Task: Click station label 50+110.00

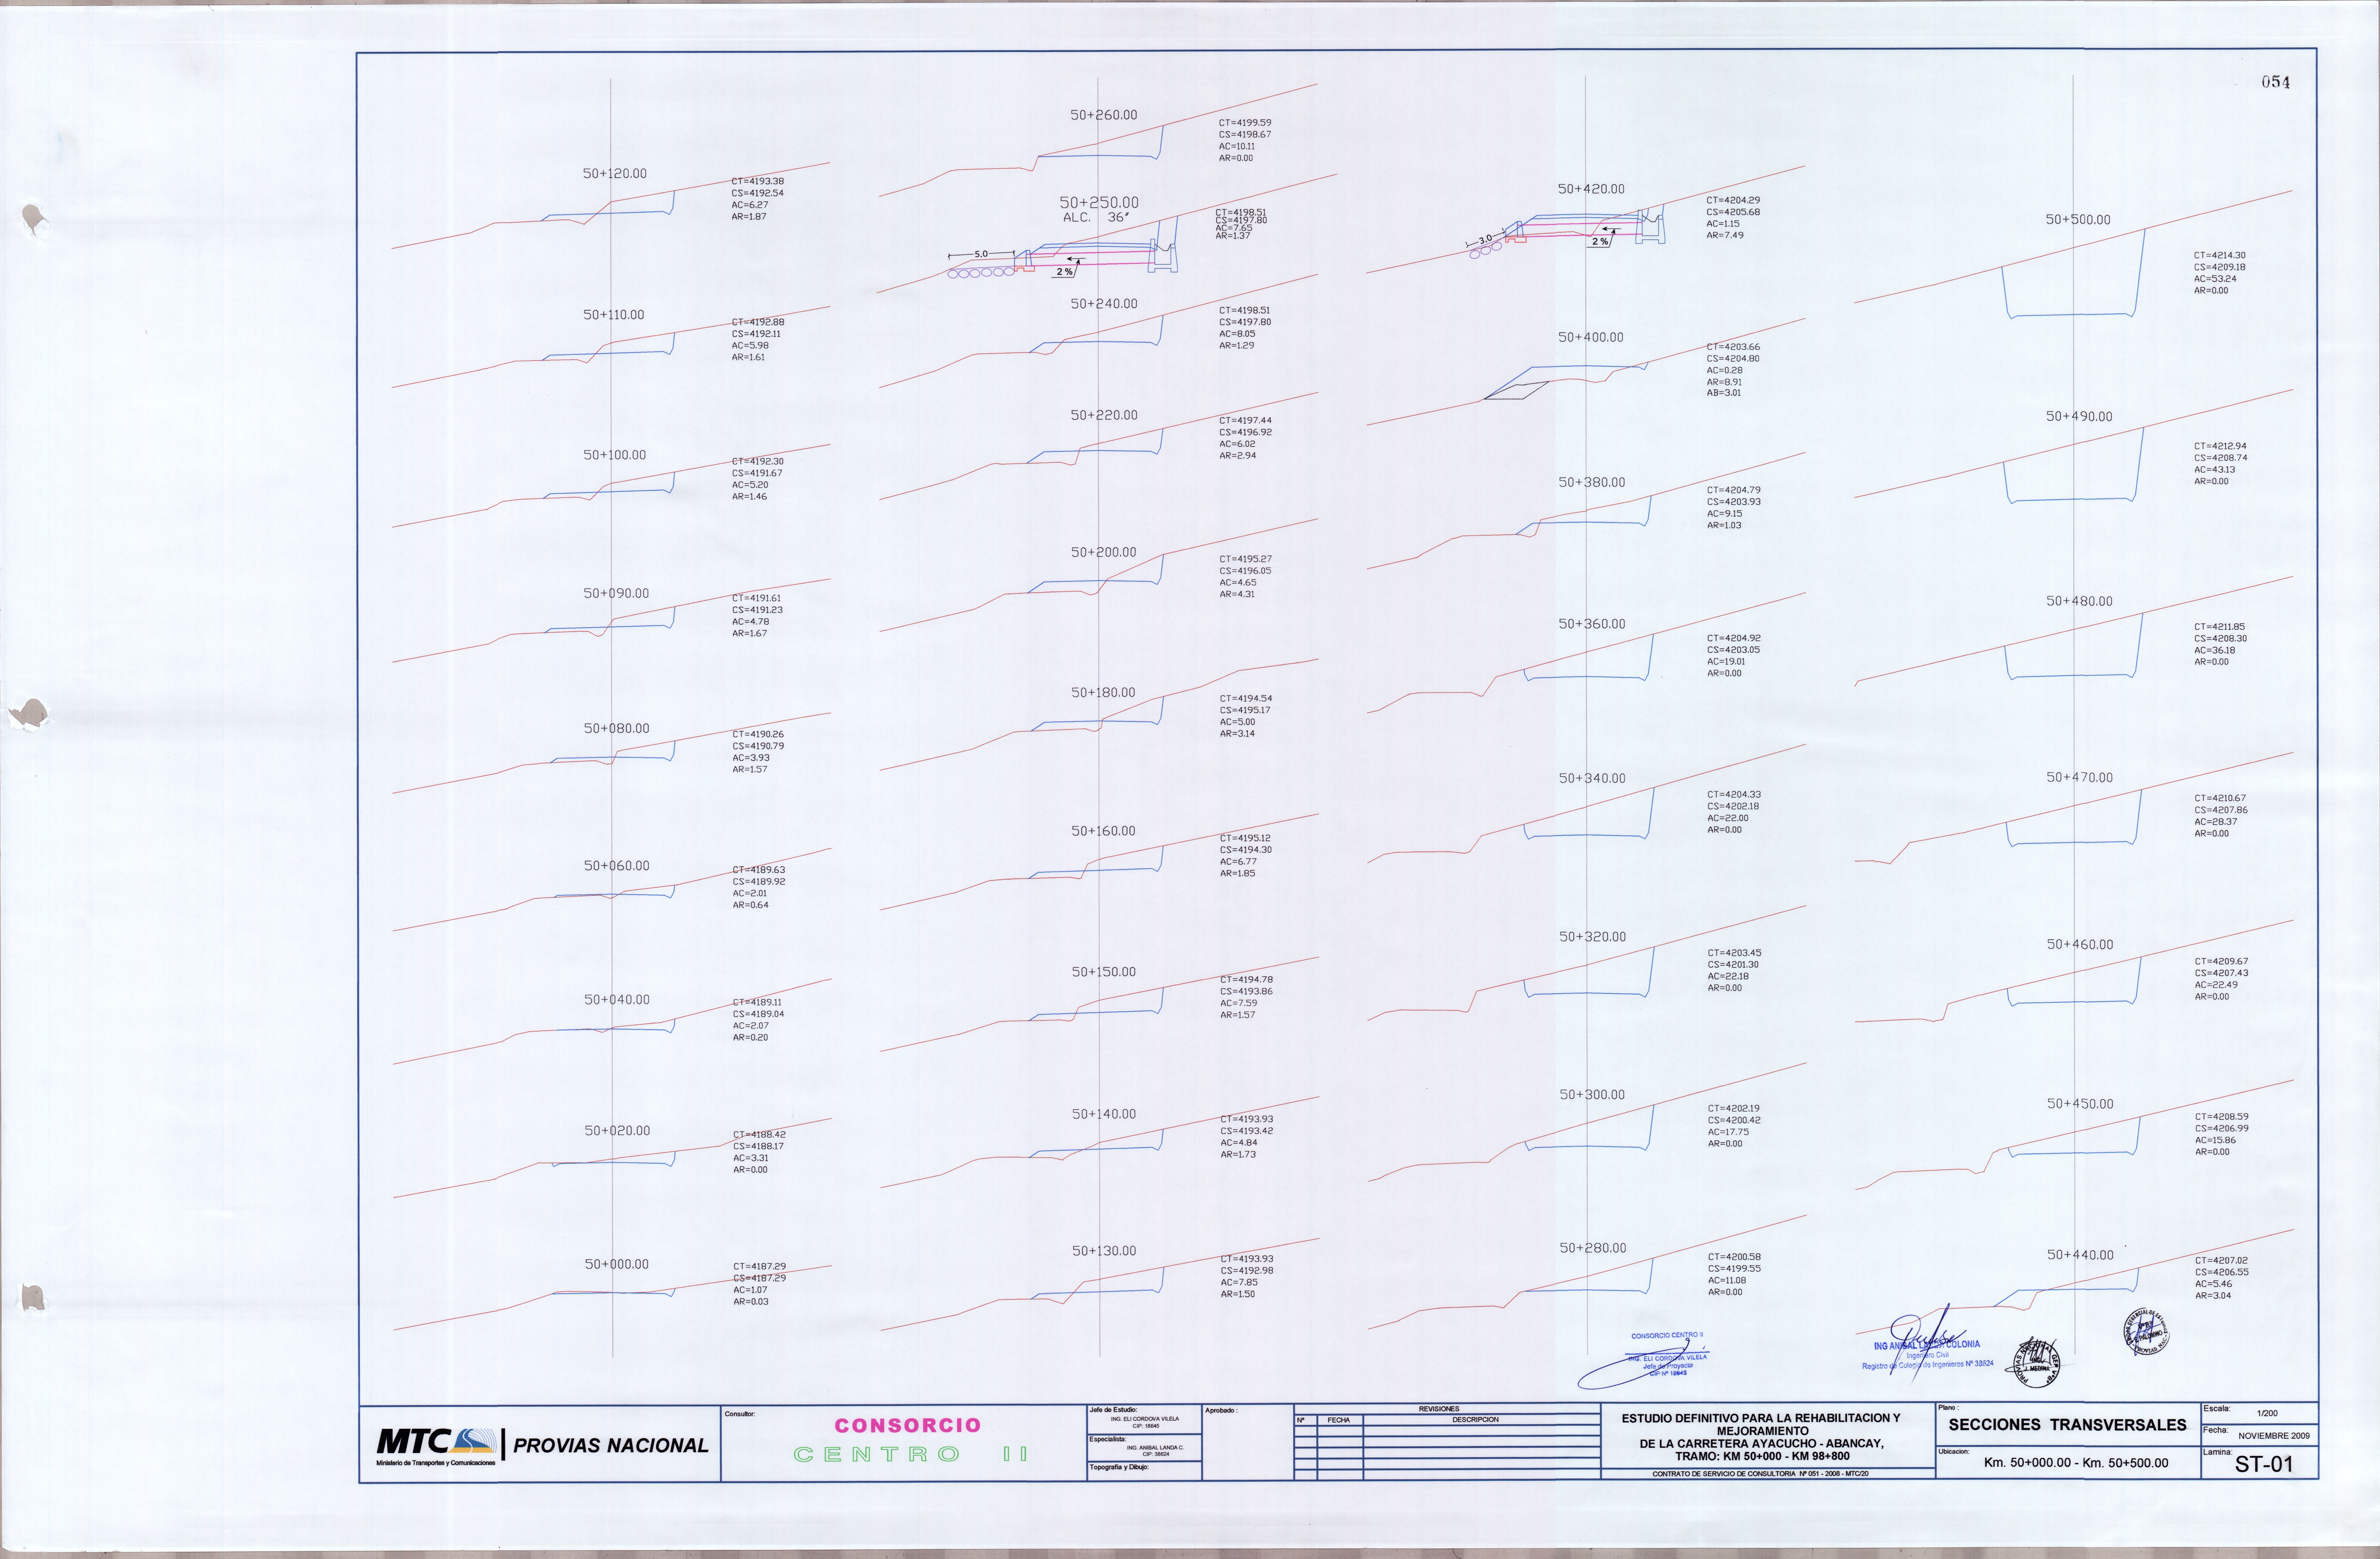Action: coord(614,315)
